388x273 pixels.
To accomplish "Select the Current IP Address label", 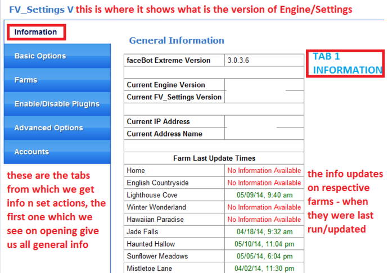I will [158, 122].
